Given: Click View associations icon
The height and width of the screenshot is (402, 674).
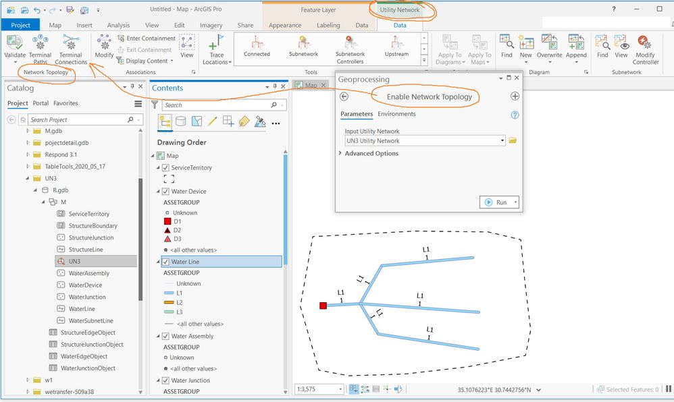Looking at the screenshot, I should [186, 42].
